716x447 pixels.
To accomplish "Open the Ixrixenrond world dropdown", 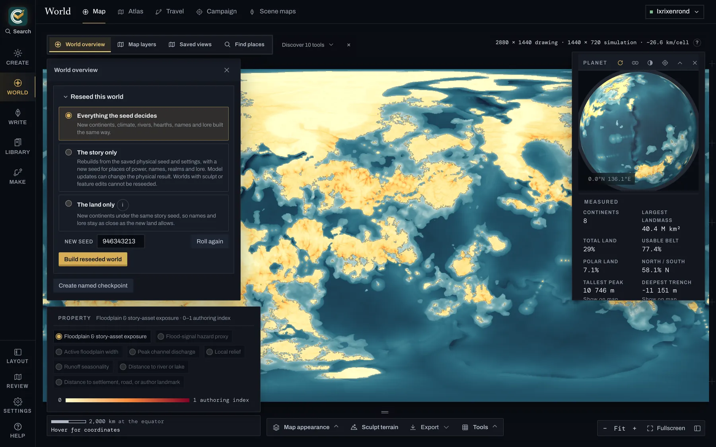I will (674, 12).
